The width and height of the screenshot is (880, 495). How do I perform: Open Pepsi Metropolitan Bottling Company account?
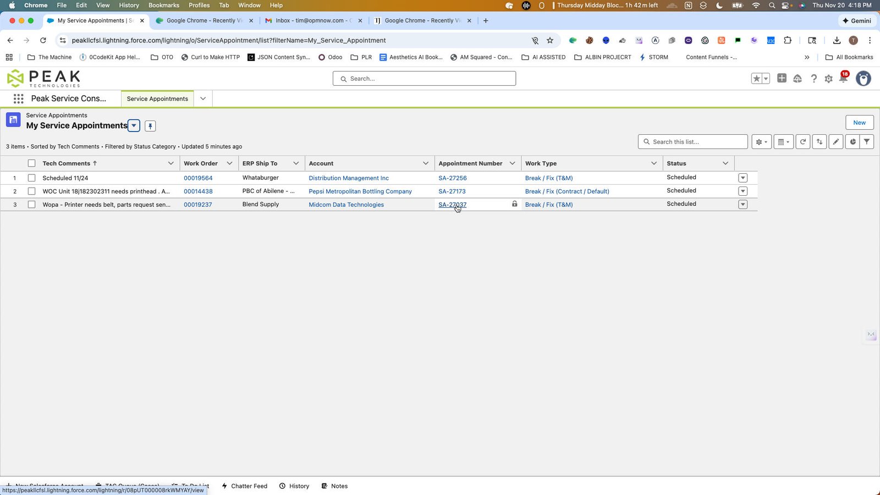pos(360,191)
